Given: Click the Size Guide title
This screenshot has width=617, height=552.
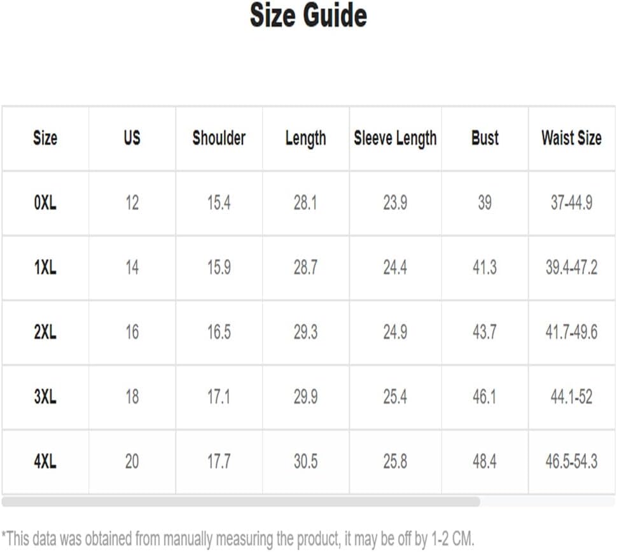Looking at the screenshot, I should [308, 15].
